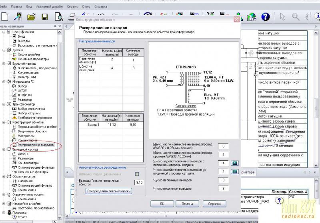Click start pin cell "11,12" for Выход 1

click(112, 125)
